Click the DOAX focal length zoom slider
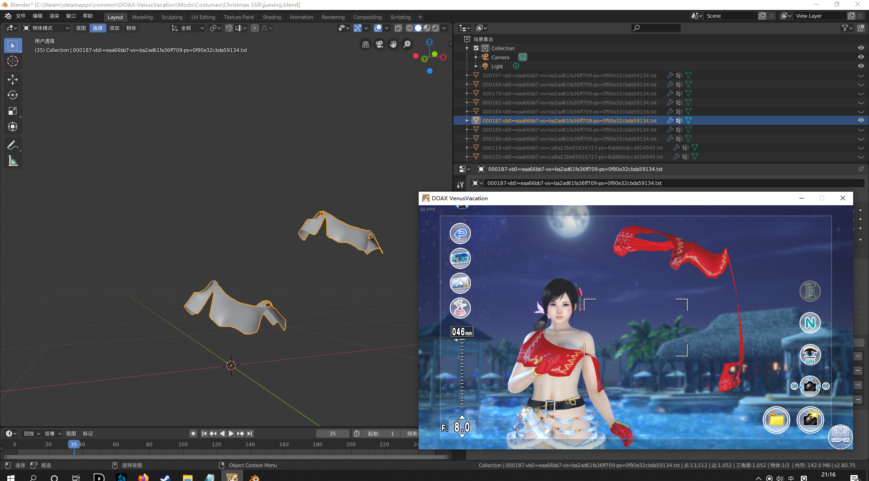This screenshot has height=481, width=869. click(462, 373)
